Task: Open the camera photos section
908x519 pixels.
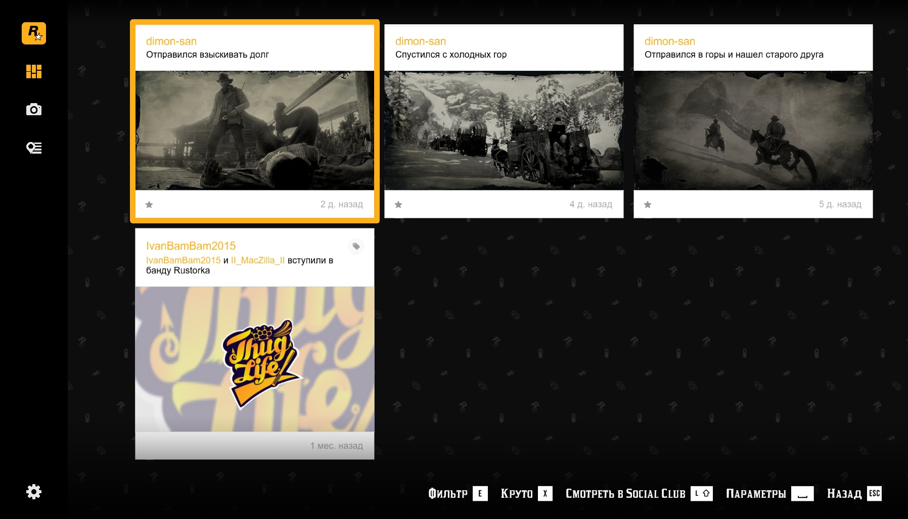Action: (x=34, y=109)
